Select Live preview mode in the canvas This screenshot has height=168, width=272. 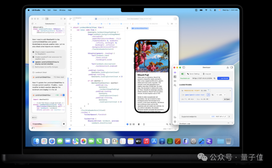(x=127, y=124)
